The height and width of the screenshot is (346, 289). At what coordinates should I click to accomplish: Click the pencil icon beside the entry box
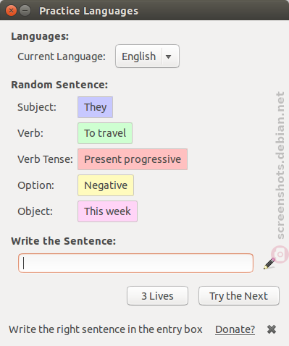pyautogui.click(x=269, y=263)
